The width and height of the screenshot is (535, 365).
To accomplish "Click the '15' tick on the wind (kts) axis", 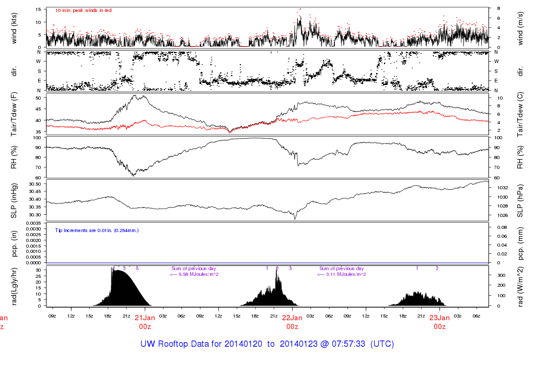I will 38,9.
